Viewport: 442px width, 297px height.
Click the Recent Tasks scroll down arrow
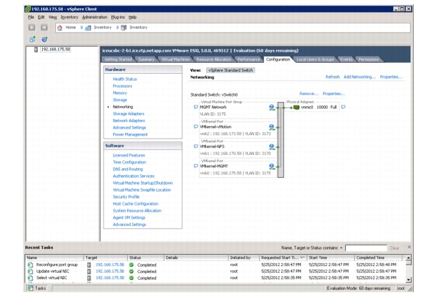coord(408,280)
